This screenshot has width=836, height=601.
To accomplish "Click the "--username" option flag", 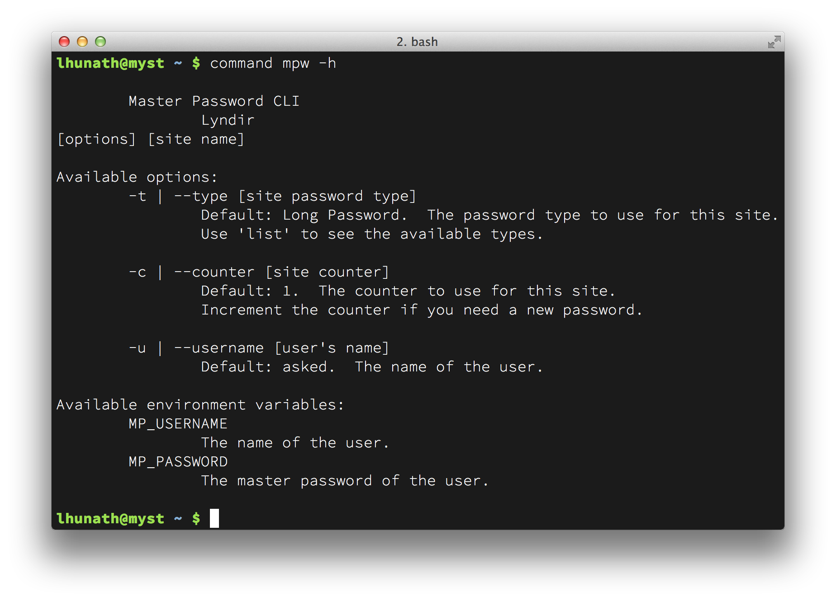I will click(218, 348).
